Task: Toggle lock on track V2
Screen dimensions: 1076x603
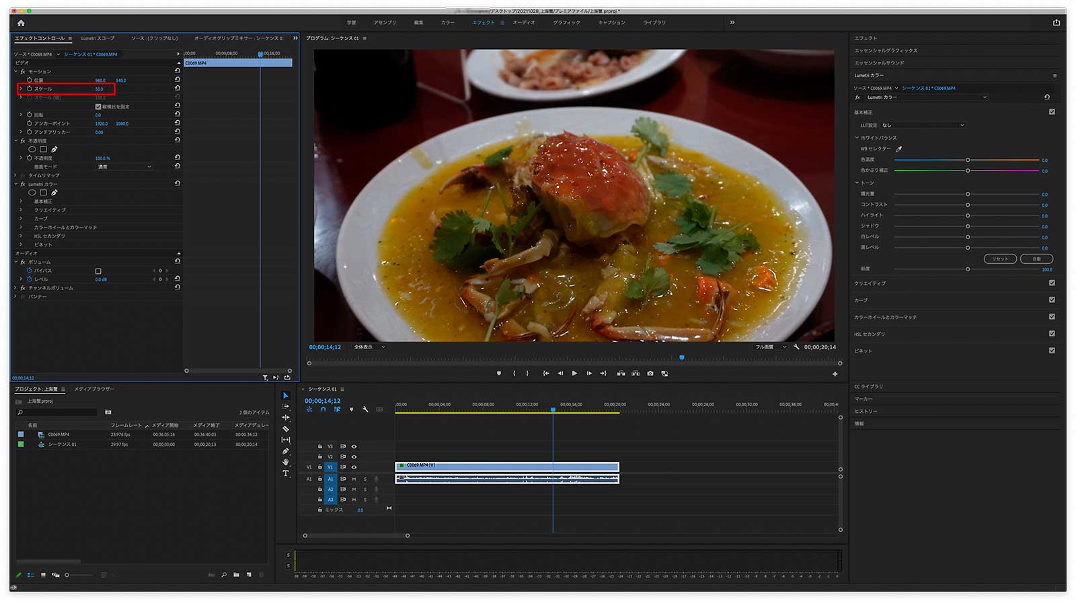Action: 319,457
